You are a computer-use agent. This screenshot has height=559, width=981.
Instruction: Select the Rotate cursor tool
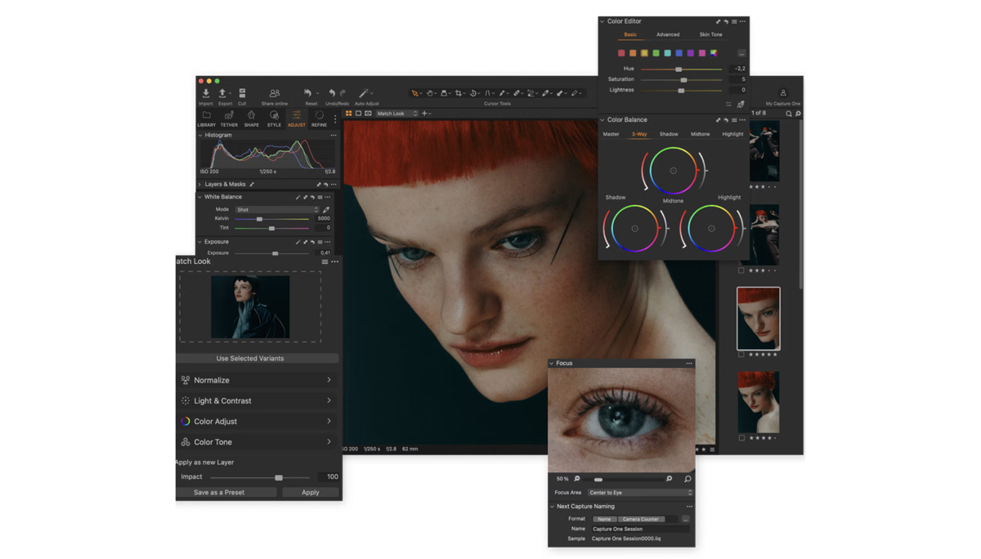click(x=473, y=94)
